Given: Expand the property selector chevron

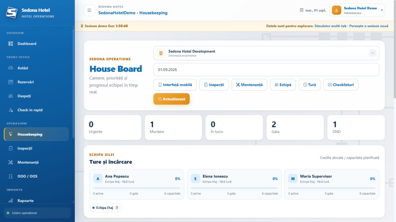Looking at the screenshot, I should (x=372, y=53).
